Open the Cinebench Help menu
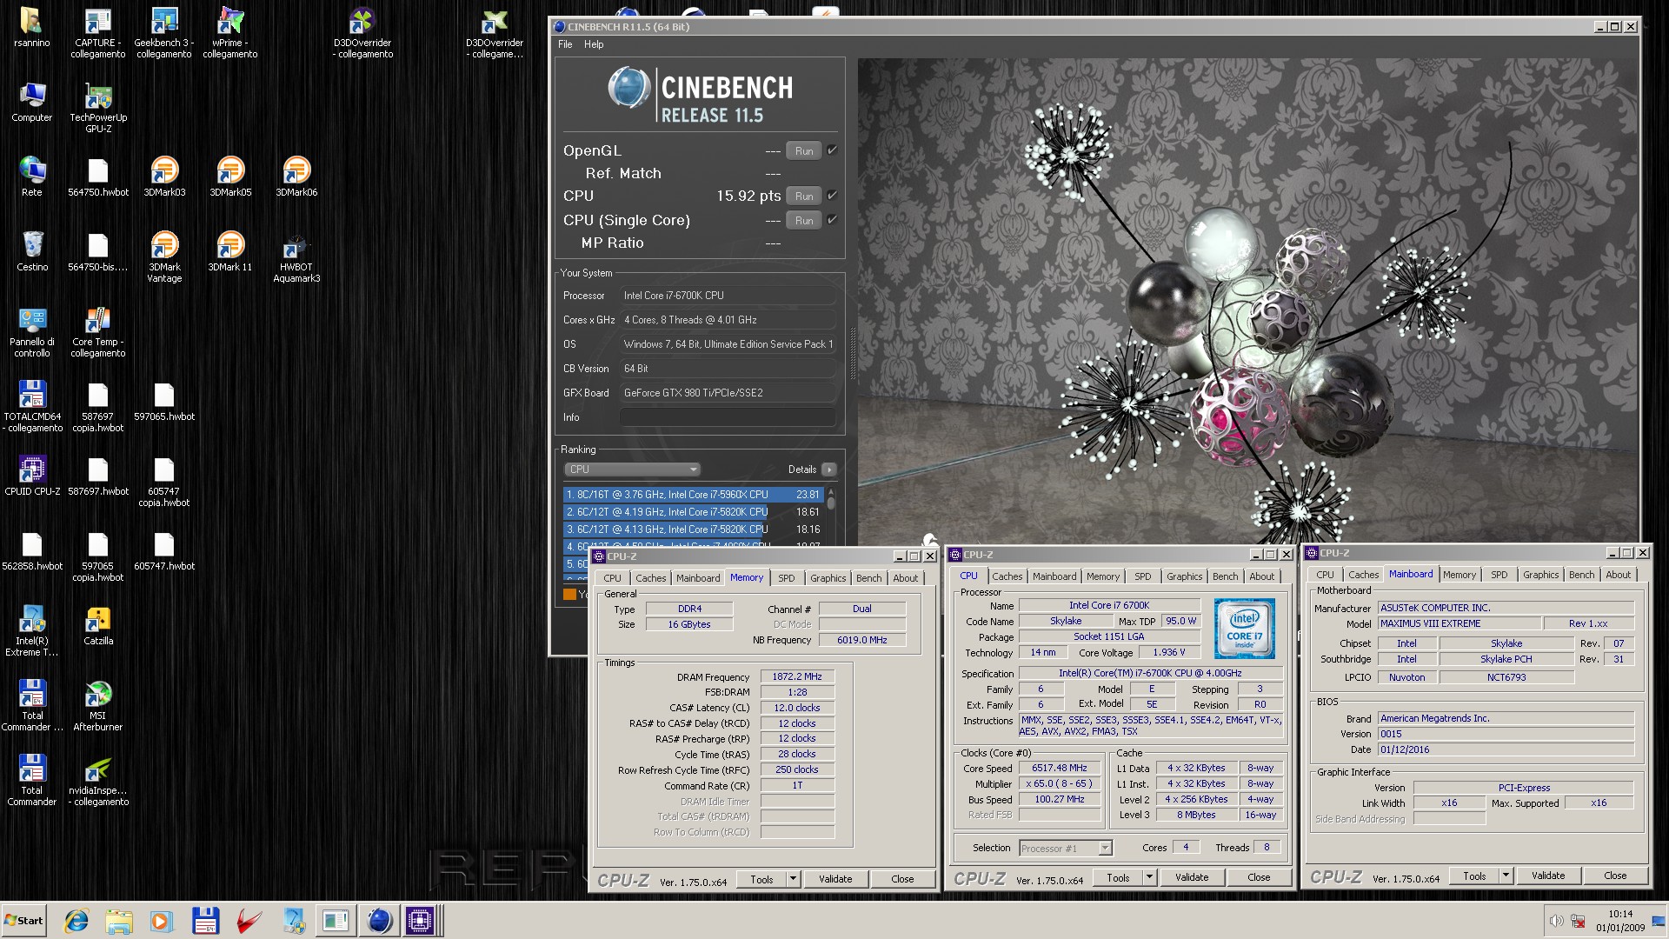This screenshot has width=1669, height=939. pos(594,44)
